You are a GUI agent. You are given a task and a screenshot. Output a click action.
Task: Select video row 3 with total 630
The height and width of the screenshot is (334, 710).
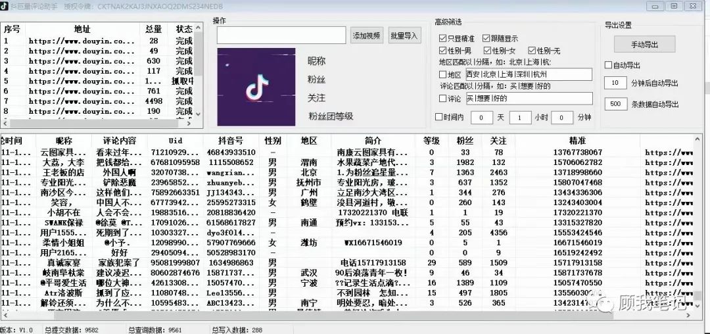(x=97, y=61)
